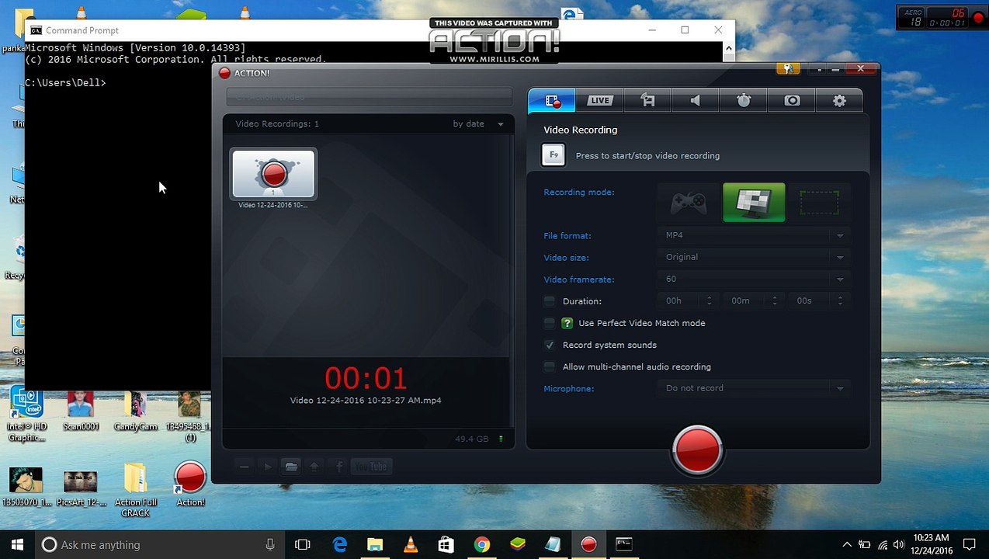
Task: Click the 49.4 GB free space text
Action: [472, 439]
